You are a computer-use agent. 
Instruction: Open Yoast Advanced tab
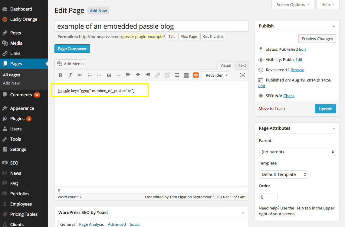pyautogui.click(x=117, y=224)
